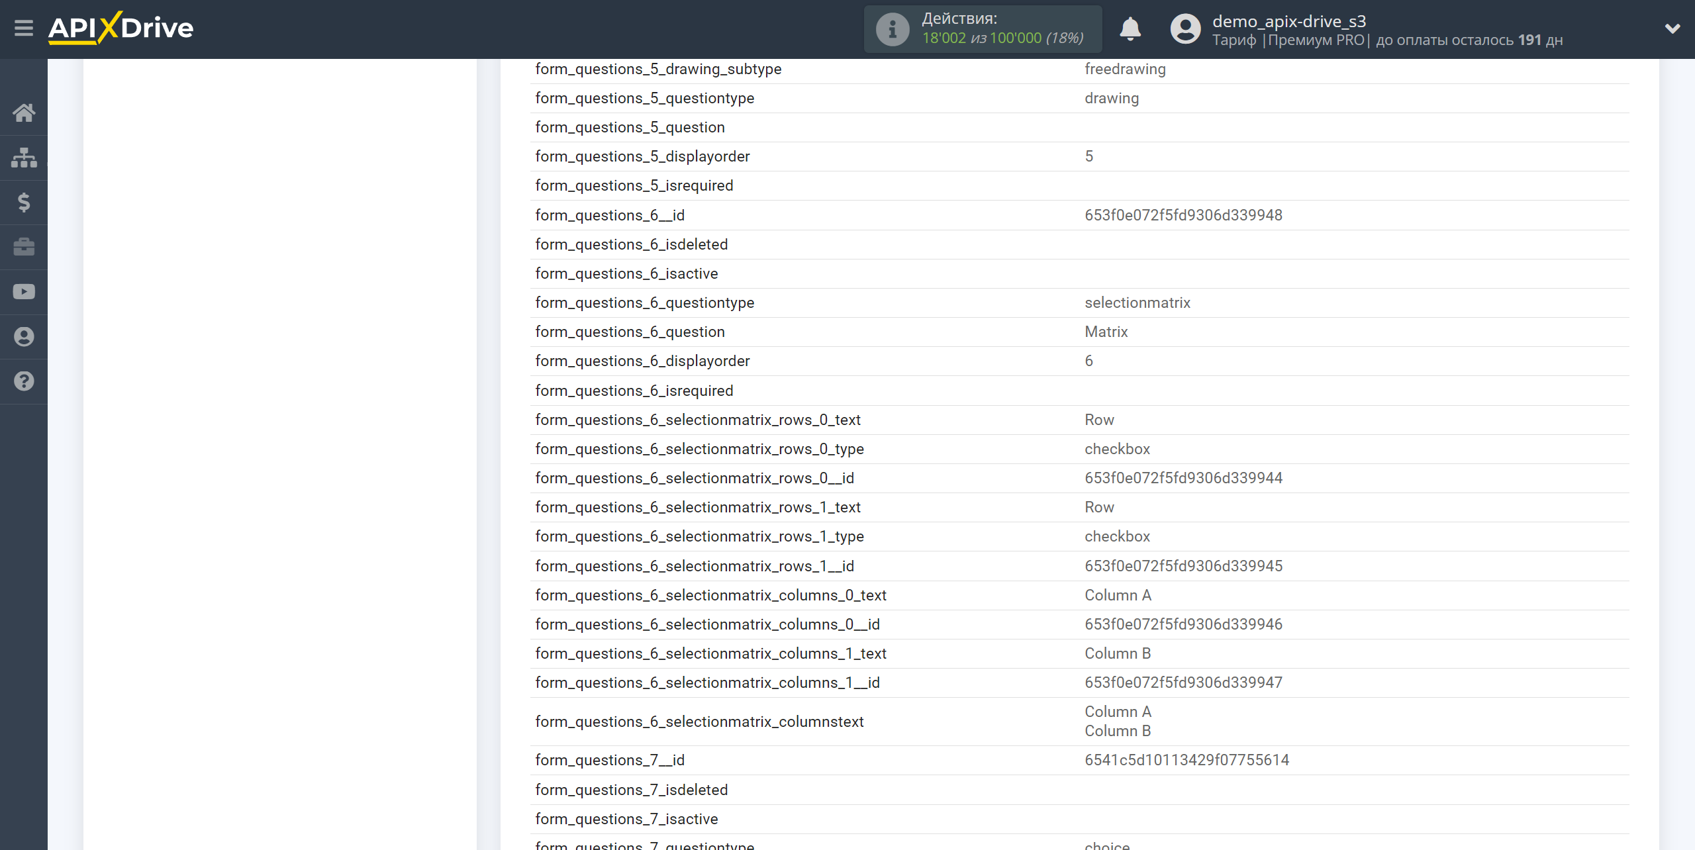The image size is (1695, 850).
Task: Select form_questions_6_selectionmatrix_rows_1_text field
Action: 698,507
